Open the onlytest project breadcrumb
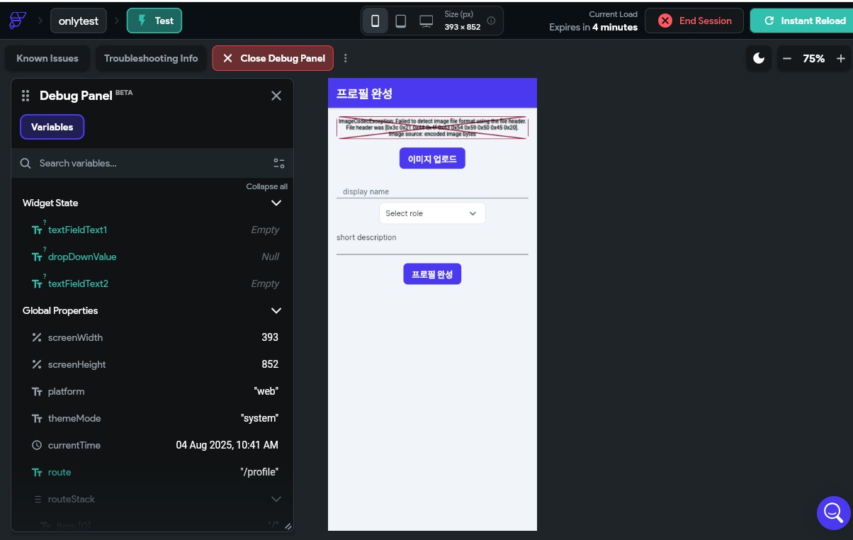 tap(78, 21)
